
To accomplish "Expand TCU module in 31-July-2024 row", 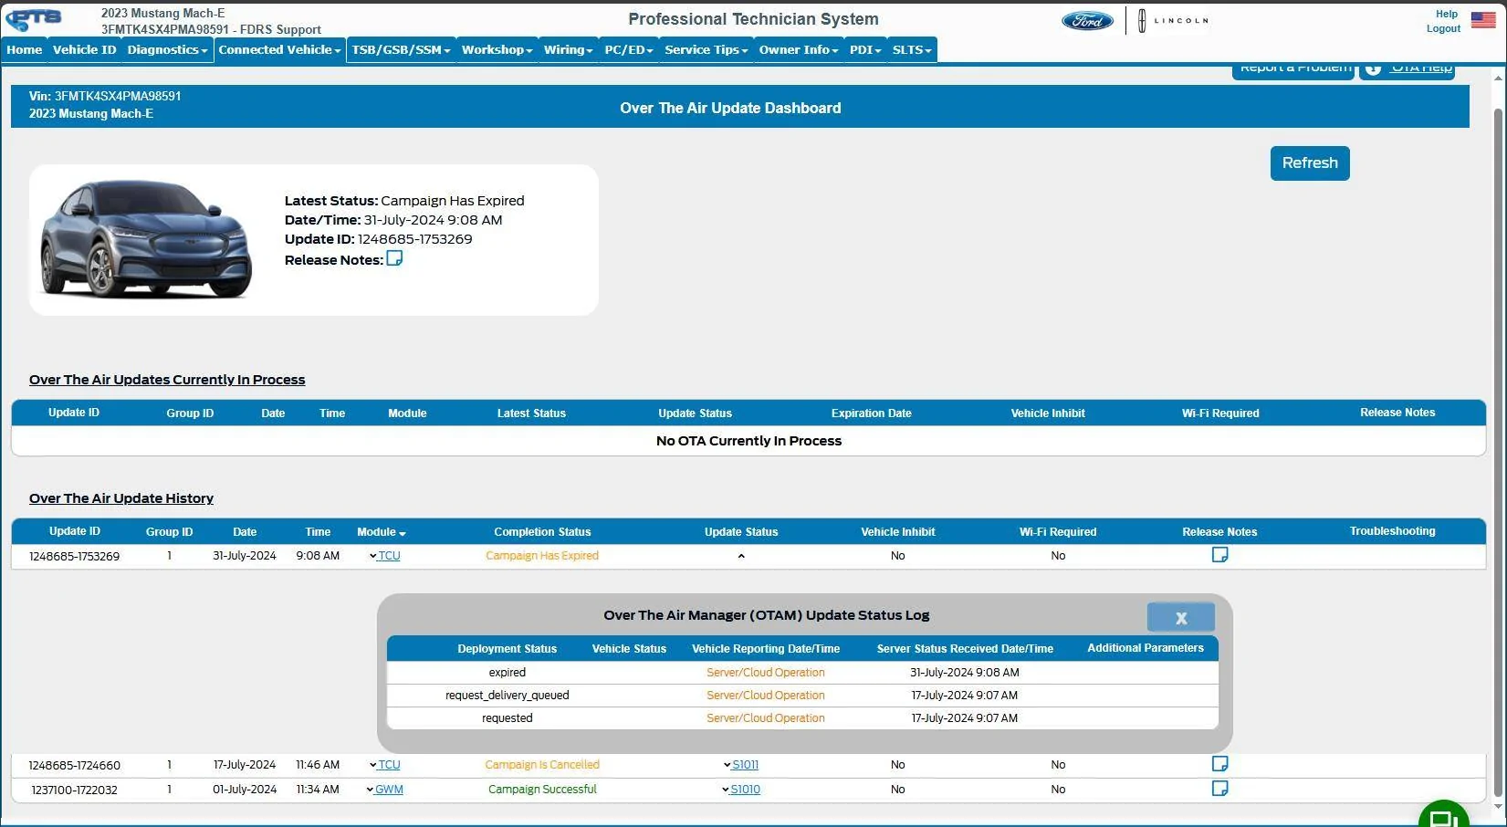I will (384, 555).
